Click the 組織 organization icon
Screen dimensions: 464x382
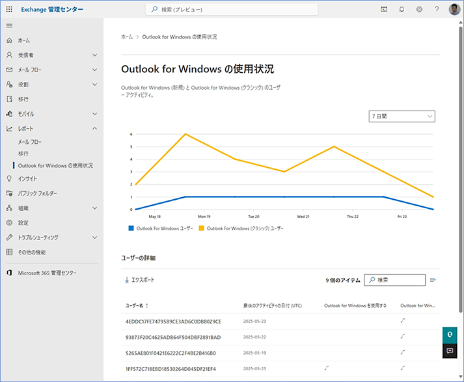tap(10, 208)
